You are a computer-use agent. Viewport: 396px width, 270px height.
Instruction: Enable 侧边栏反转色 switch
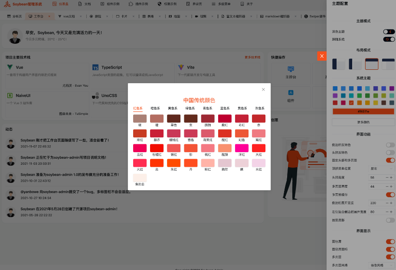pyautogui.click(x=390, y=145)
